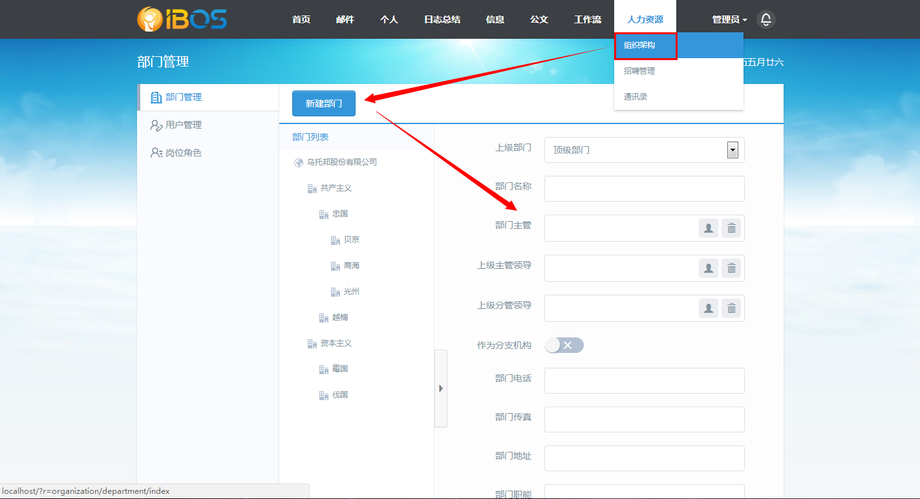Viewport: 920px width, 499px height.
Task: Click the building icon beside 越楠
Action: coord(324,318)
